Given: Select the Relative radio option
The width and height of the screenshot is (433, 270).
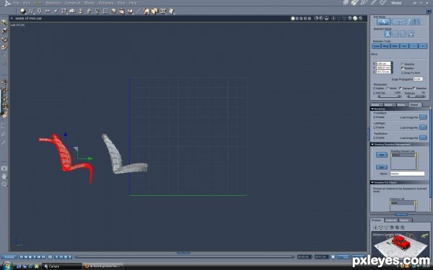Looking at the screenshot, I should point(403,68).
